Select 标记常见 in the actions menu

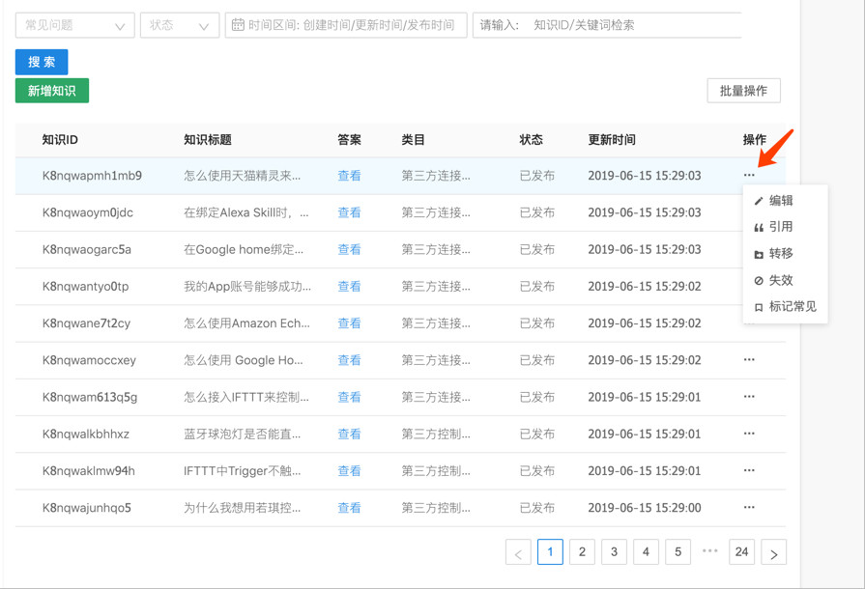tap(785, 306)
